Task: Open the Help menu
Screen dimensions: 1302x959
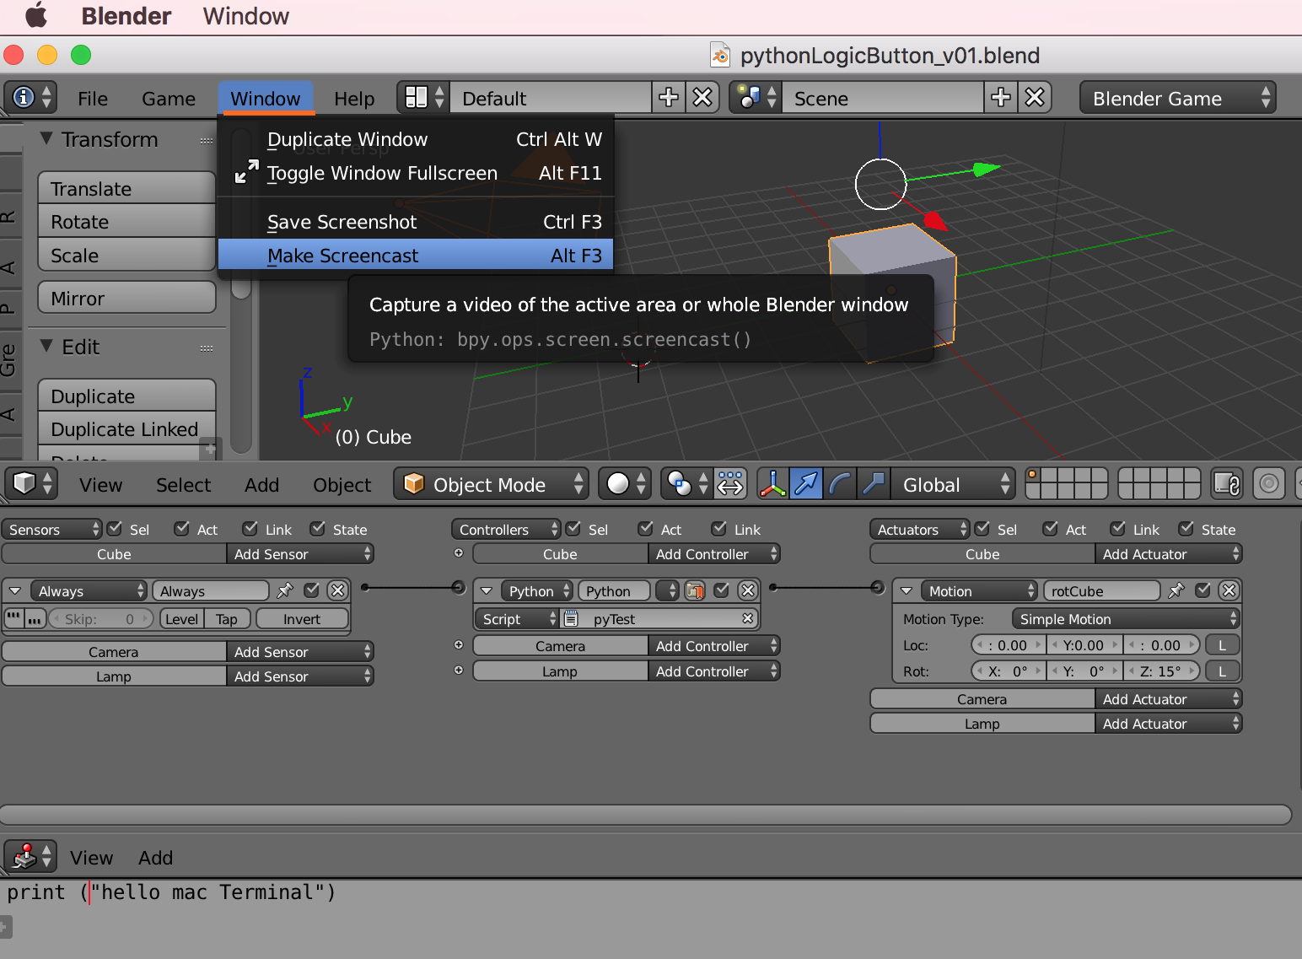Action: click(x=354, y=99)
